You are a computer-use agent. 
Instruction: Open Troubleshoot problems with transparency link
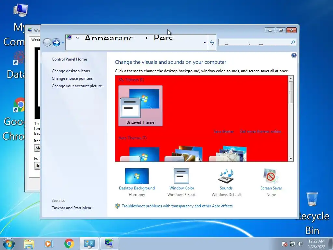tap(177, 206)
